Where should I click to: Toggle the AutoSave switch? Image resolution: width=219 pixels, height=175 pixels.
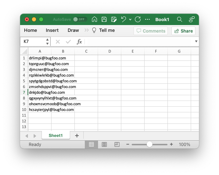coord(80,19)
